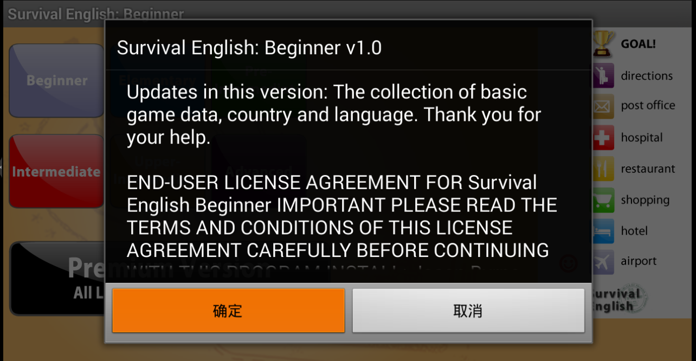Viewport: 696px width, 361px height.
Task: Click the hospital text label
Action: (x=642, y=138)
